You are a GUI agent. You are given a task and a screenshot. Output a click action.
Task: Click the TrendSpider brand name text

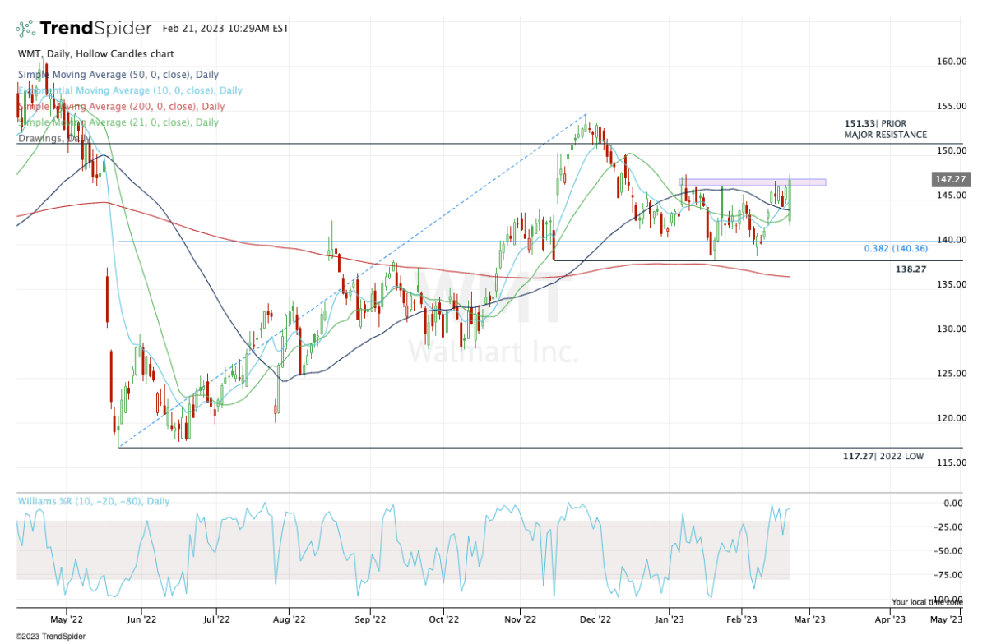pyautogui.click(x=96, y=28)
